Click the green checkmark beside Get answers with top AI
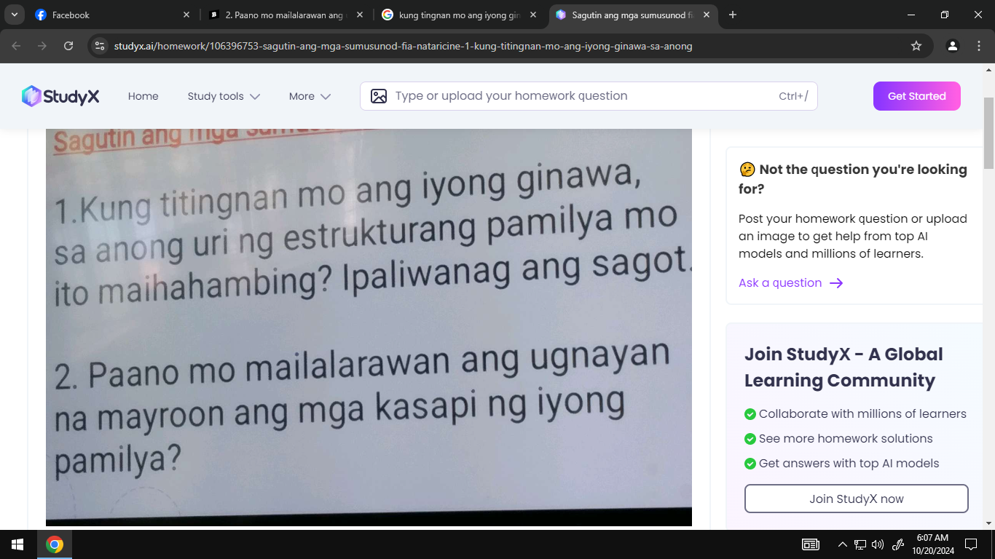Viewport: 995px width, 559px height. pyautogui.click(x=750, y=464)
